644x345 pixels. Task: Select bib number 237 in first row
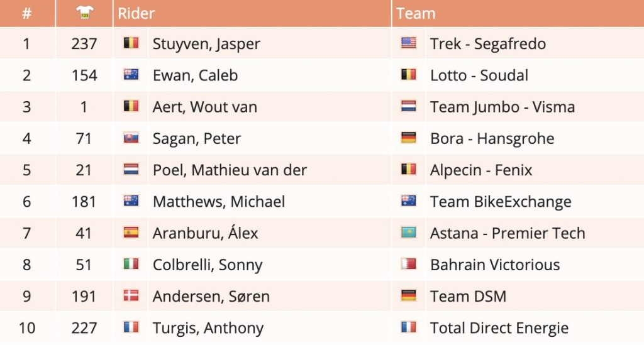coord(84,43)
